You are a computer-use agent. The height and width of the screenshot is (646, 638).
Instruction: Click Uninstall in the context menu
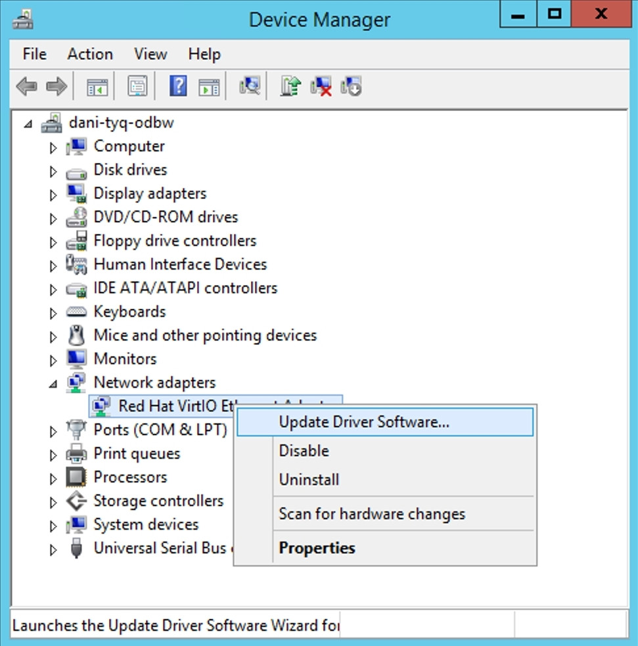(309, 480)
